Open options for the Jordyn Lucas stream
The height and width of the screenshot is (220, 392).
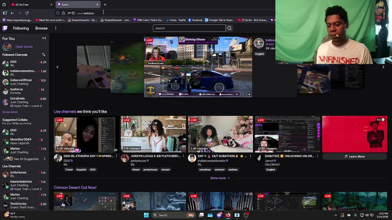[183, 156]
